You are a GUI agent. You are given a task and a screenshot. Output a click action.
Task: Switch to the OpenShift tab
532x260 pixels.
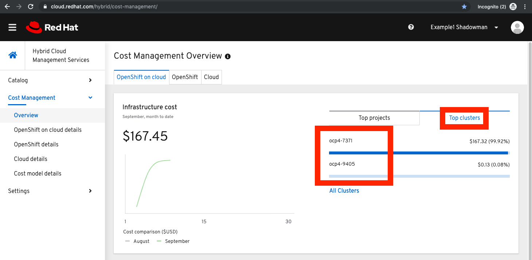click(185, 77)
